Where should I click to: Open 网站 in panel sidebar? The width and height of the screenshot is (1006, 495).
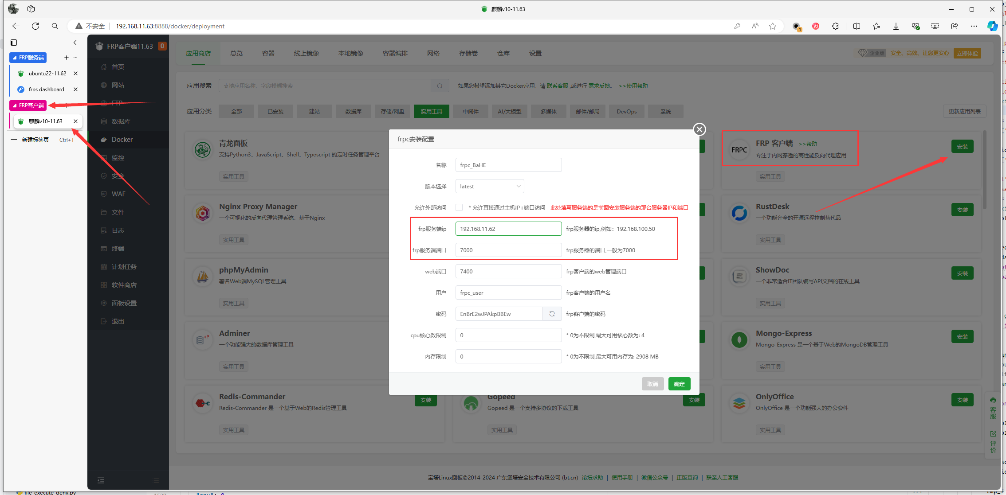118,85
